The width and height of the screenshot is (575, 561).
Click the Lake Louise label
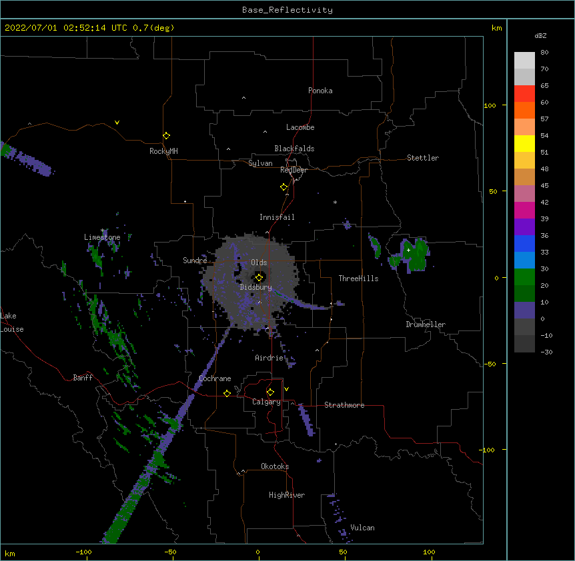click(12, 322)
